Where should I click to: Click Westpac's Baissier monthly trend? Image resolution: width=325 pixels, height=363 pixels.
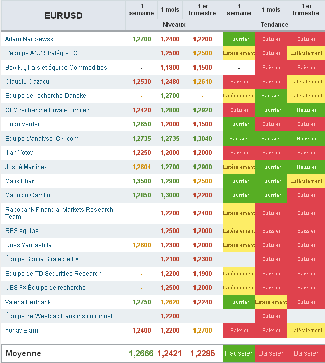coord(271,316)
